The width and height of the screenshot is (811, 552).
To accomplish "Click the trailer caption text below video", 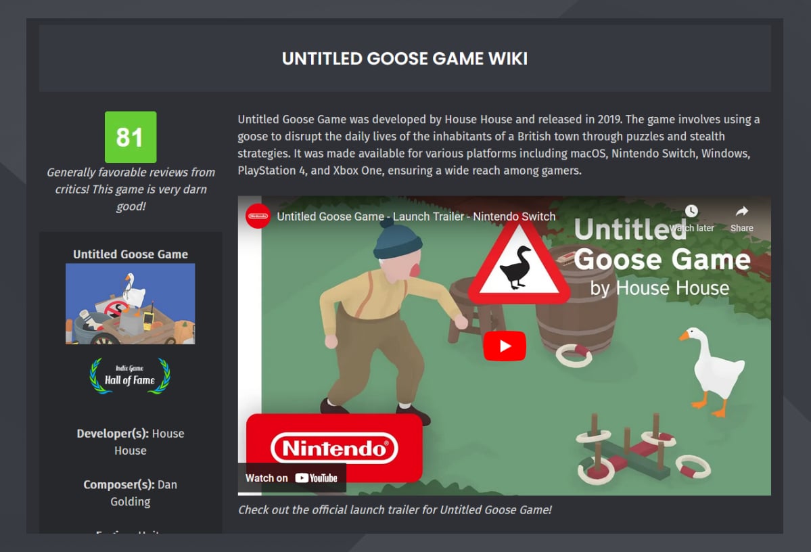I will coord(394,509).
